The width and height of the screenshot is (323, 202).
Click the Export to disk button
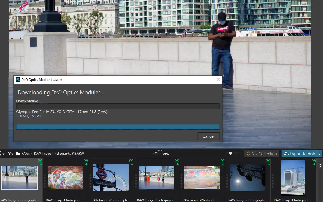[x=300, y=154]
